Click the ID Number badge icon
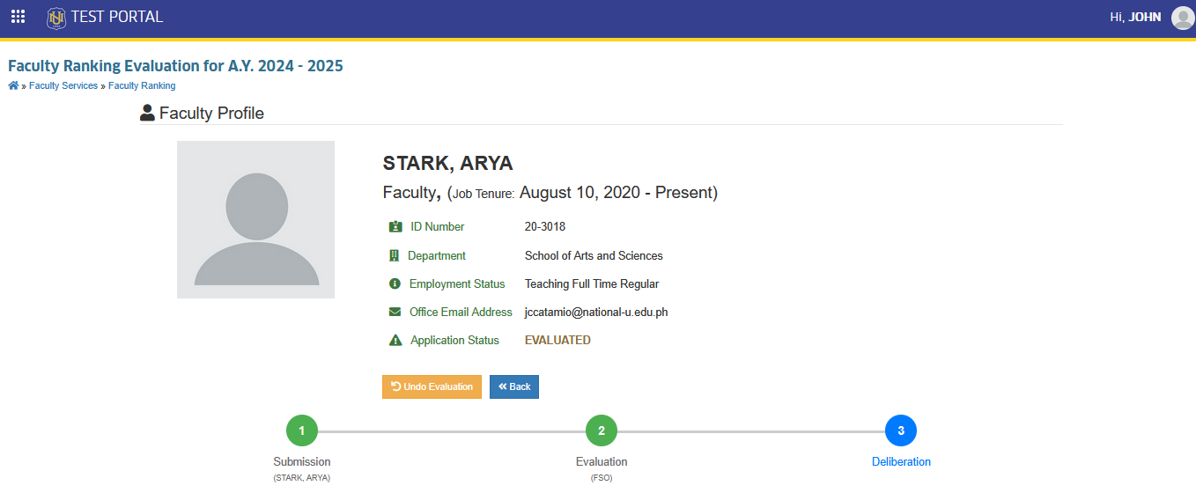This screenshot has height=493, width=1196. 395,227
